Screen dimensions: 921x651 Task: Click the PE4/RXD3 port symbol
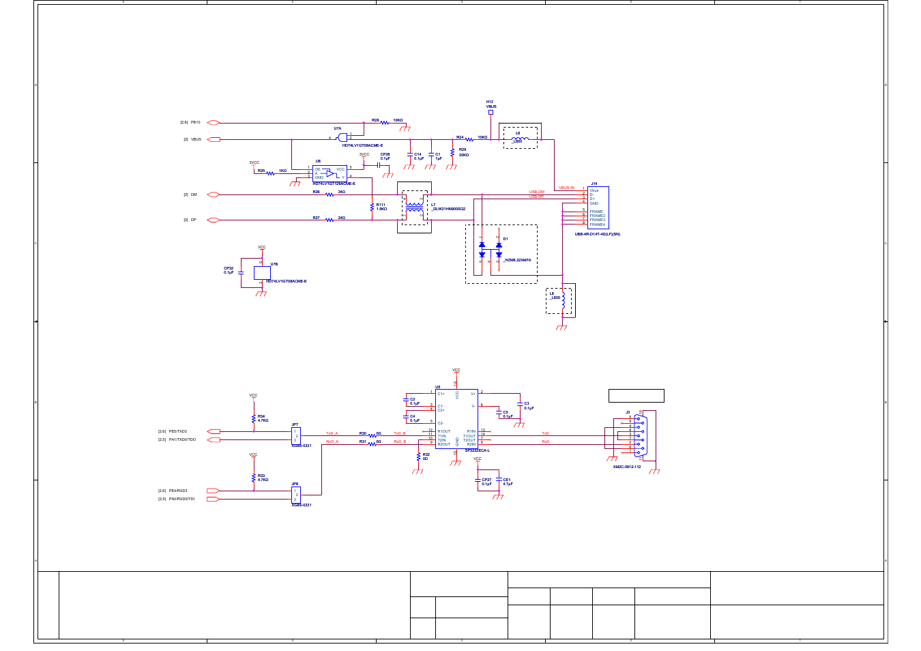(x=214, y=491)
